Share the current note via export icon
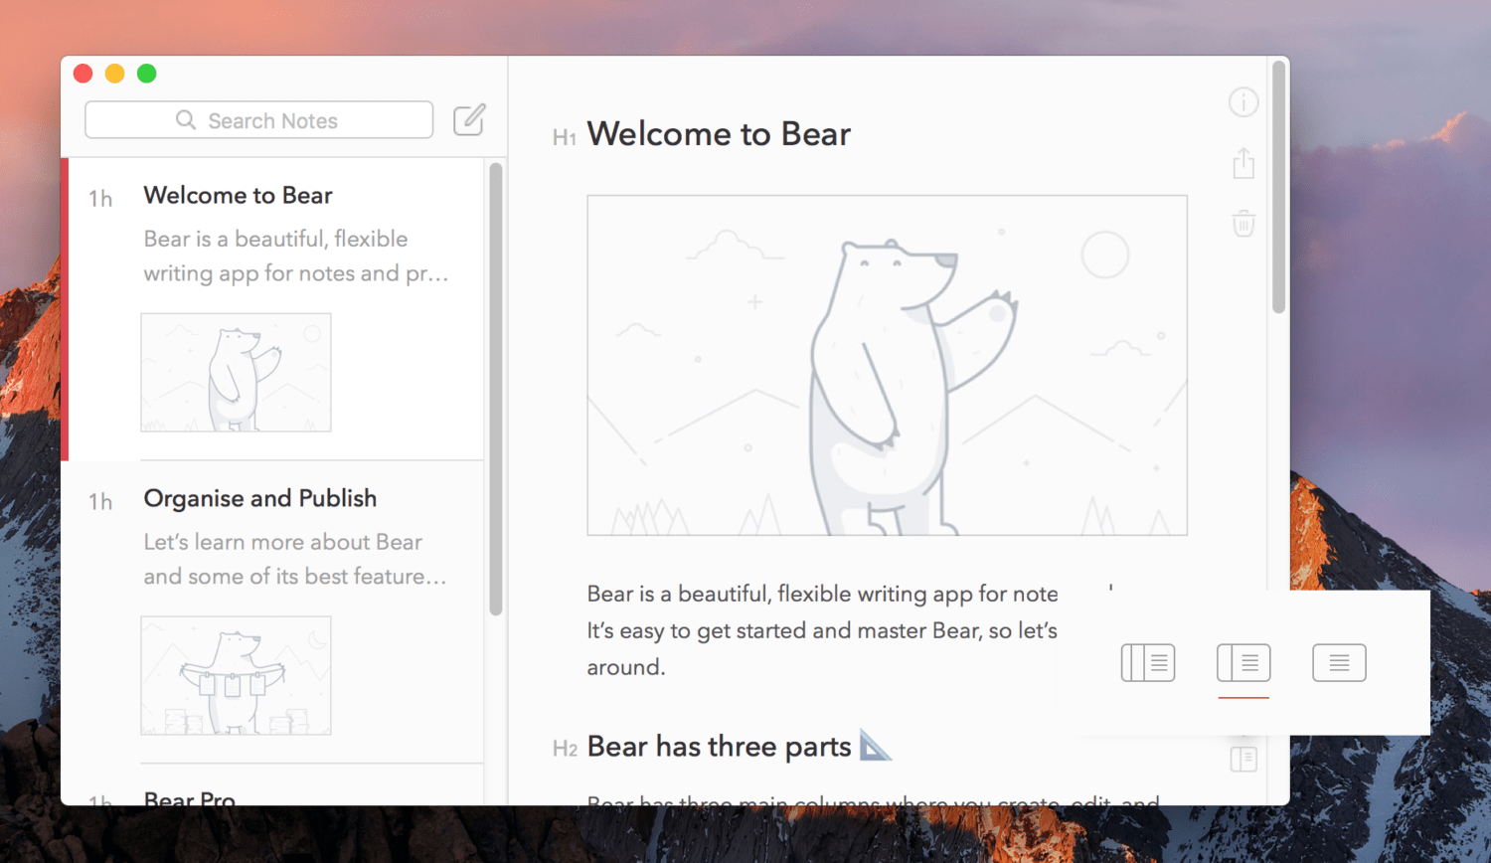Image resolution: width=1491 pixels, height=863 pixels. (1242, 163)
